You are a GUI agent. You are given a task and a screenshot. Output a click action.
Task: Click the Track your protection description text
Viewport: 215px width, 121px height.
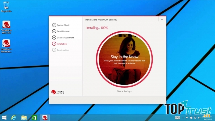click(x=124, y=62)
